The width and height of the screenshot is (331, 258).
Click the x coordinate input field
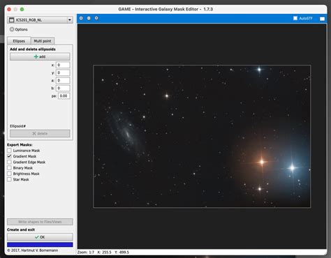(x=63, y=65)
